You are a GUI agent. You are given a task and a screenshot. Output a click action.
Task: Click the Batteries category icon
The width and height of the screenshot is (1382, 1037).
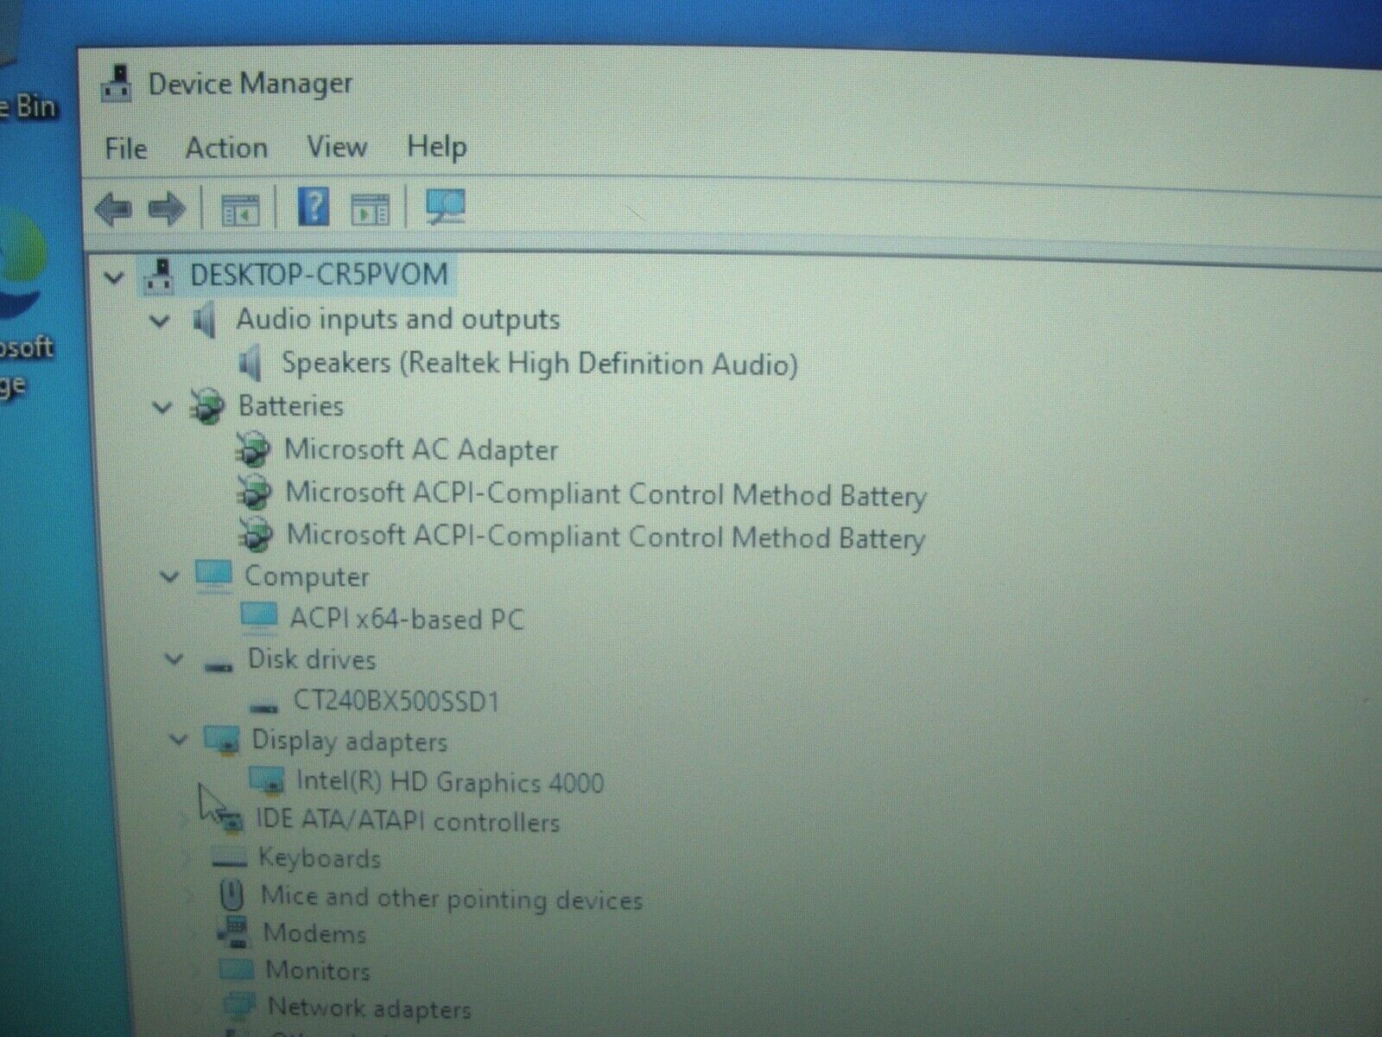point(207,406)
